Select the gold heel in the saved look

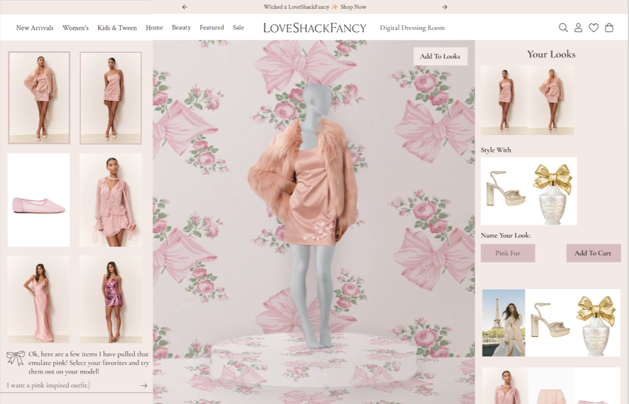coord(550,320)
